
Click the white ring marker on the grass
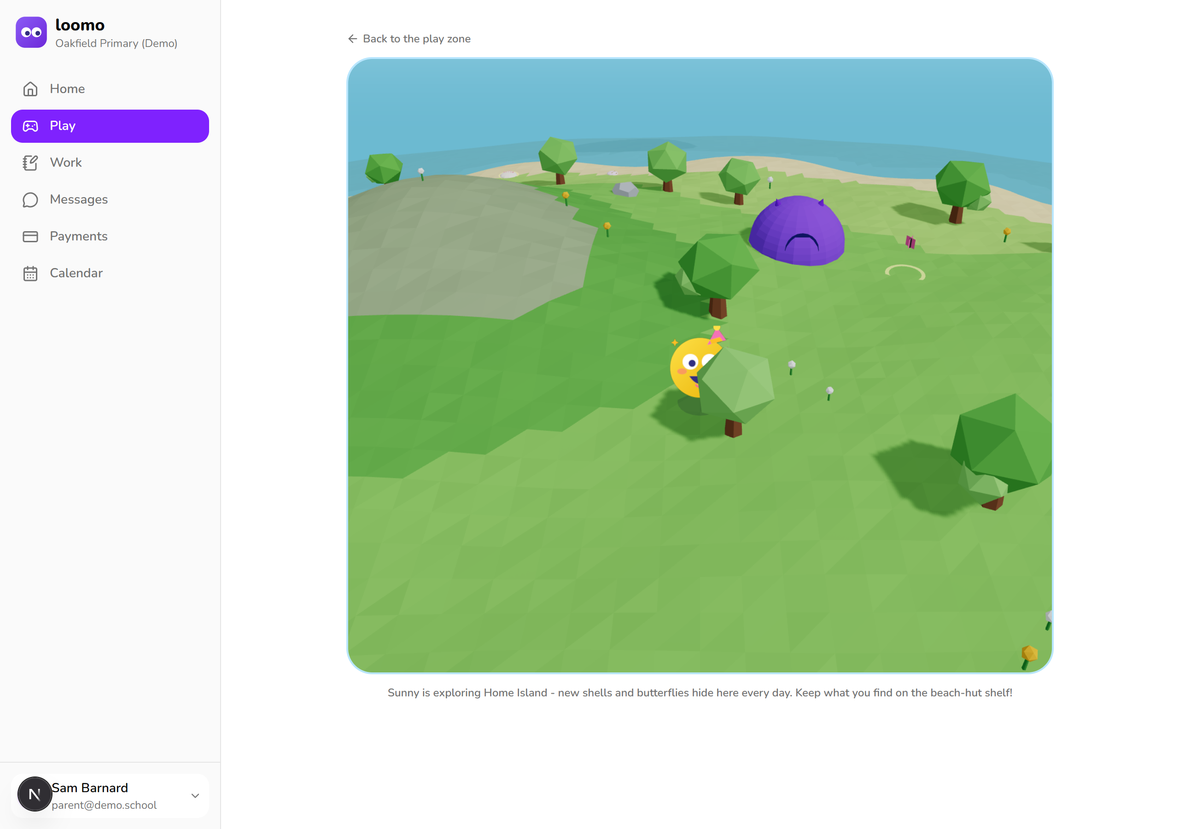(905, 272)
